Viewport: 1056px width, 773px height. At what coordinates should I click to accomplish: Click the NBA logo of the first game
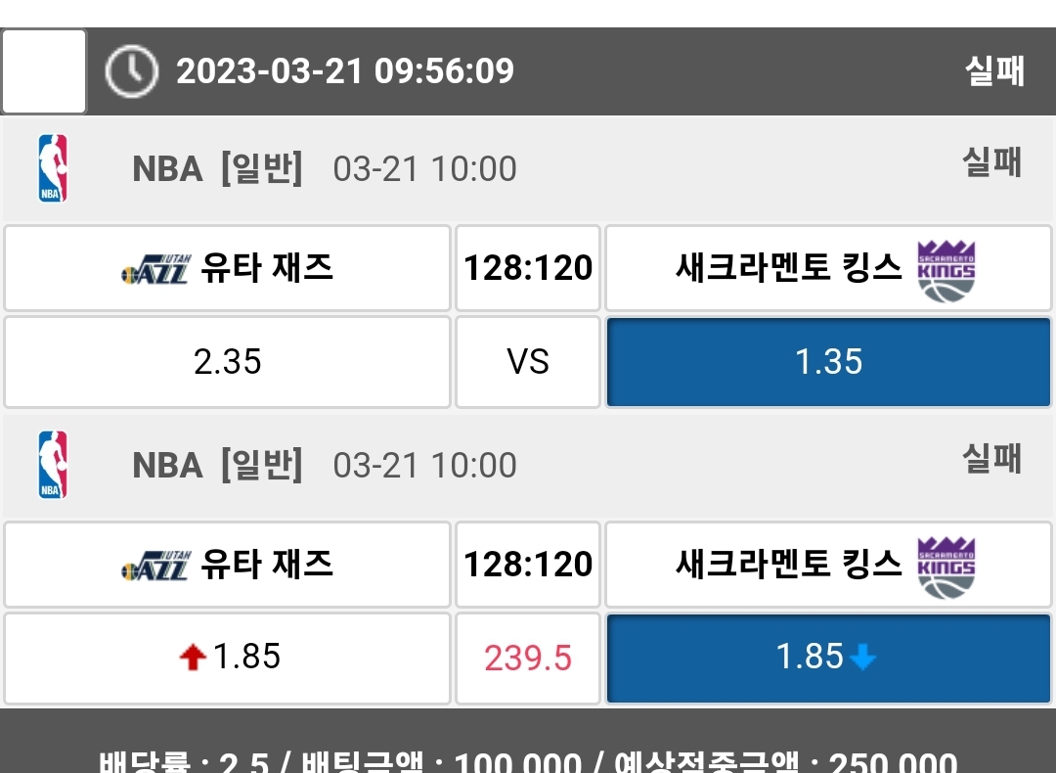[53, 168]
